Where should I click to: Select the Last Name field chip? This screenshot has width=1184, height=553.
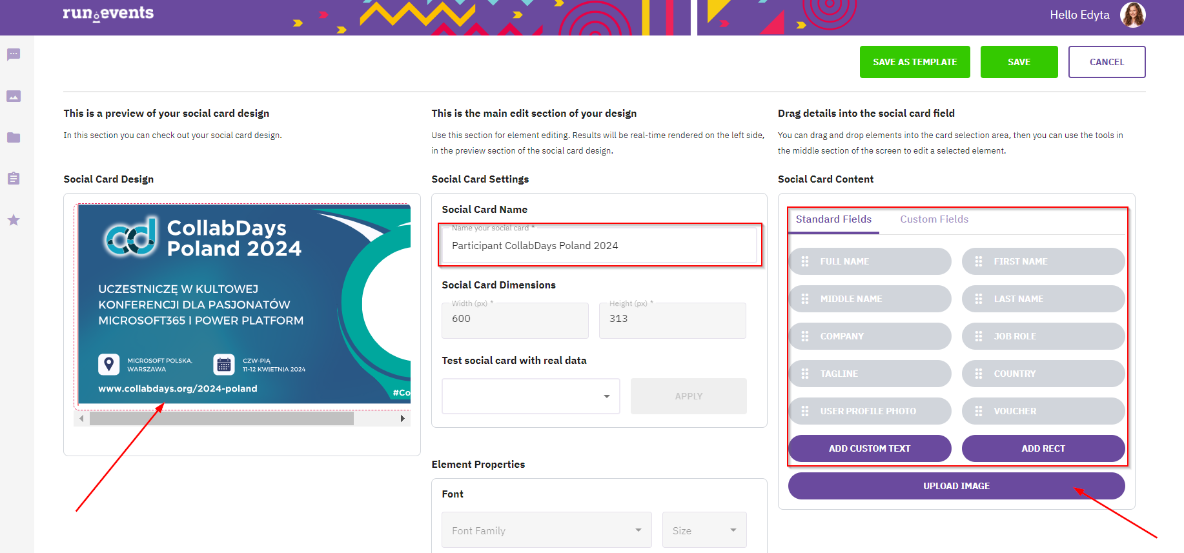pos(1043,299)
